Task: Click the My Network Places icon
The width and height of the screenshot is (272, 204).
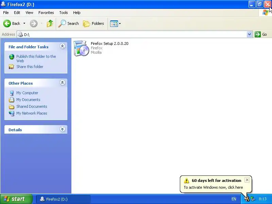Action: [12, 113]
